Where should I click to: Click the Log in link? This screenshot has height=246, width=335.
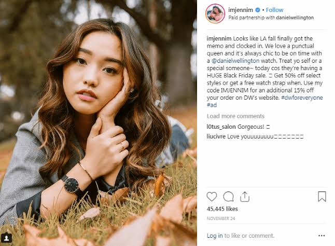[215, 236]
